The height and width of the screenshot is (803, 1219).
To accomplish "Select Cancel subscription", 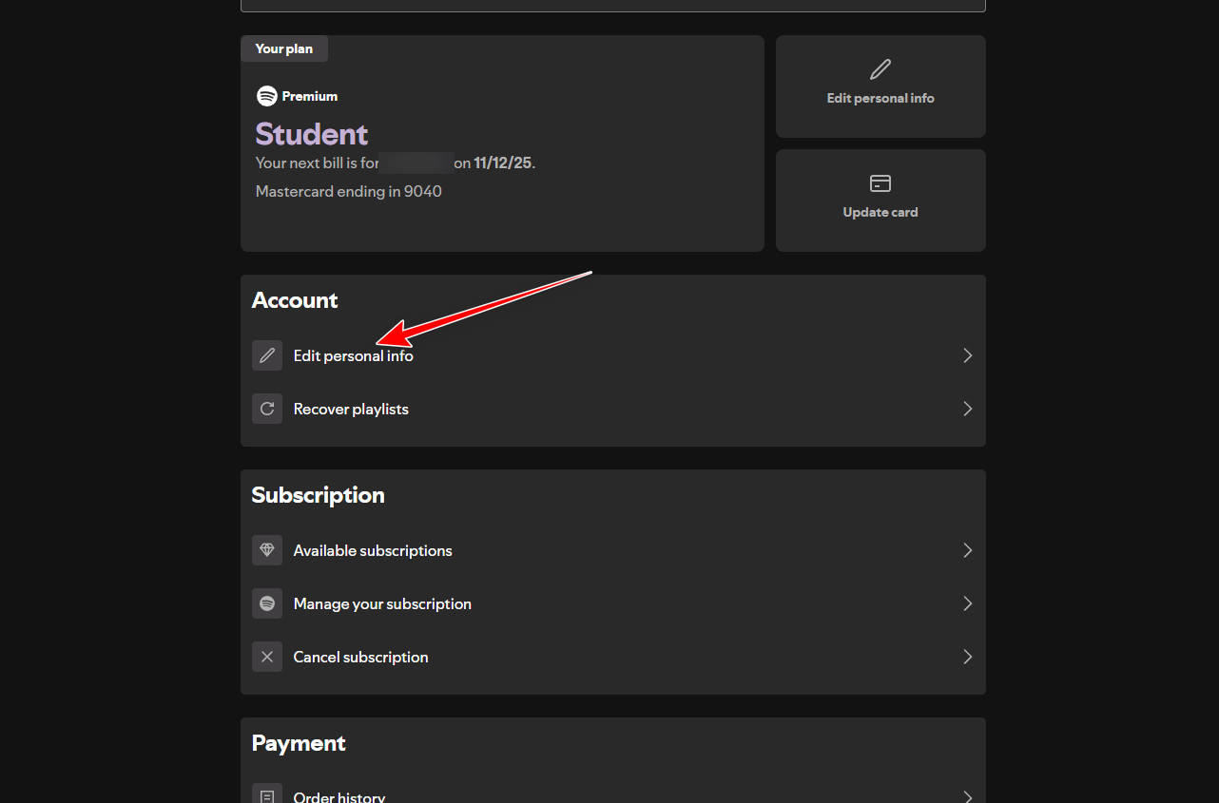I will click(360, 656).
